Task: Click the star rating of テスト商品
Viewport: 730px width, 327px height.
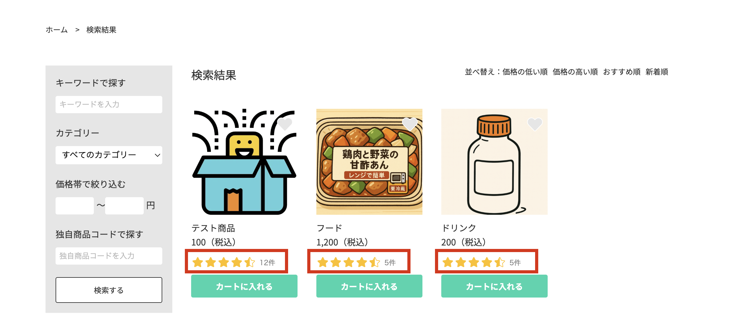Action: pos(223,262)
